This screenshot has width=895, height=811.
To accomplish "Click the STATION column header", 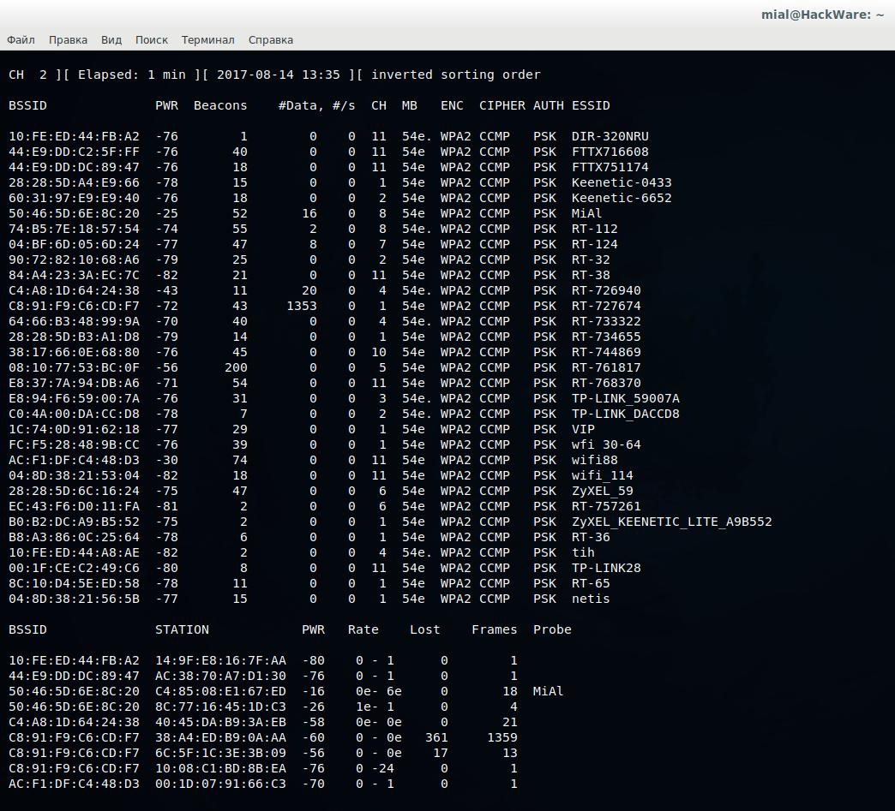I will (x=182, y=629).
